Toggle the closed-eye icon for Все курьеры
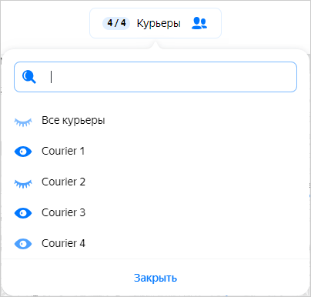 point(23,122)
